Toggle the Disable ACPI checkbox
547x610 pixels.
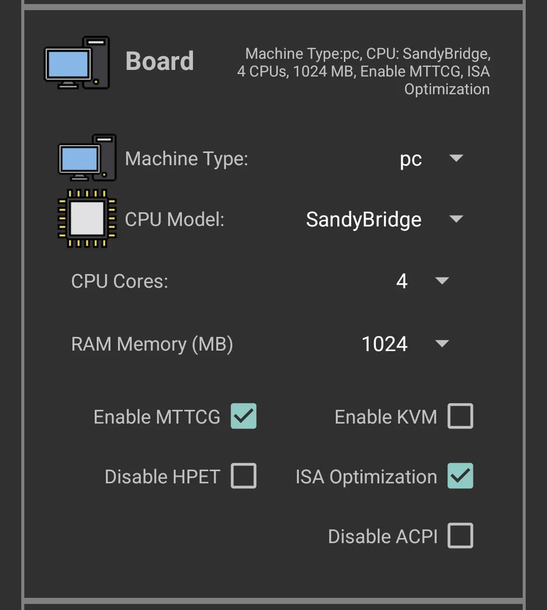coord(460,536)
